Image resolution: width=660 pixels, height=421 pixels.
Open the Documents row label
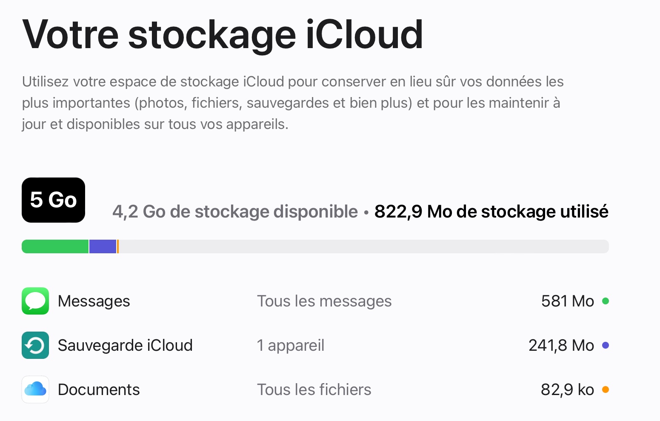coord(99,389)
